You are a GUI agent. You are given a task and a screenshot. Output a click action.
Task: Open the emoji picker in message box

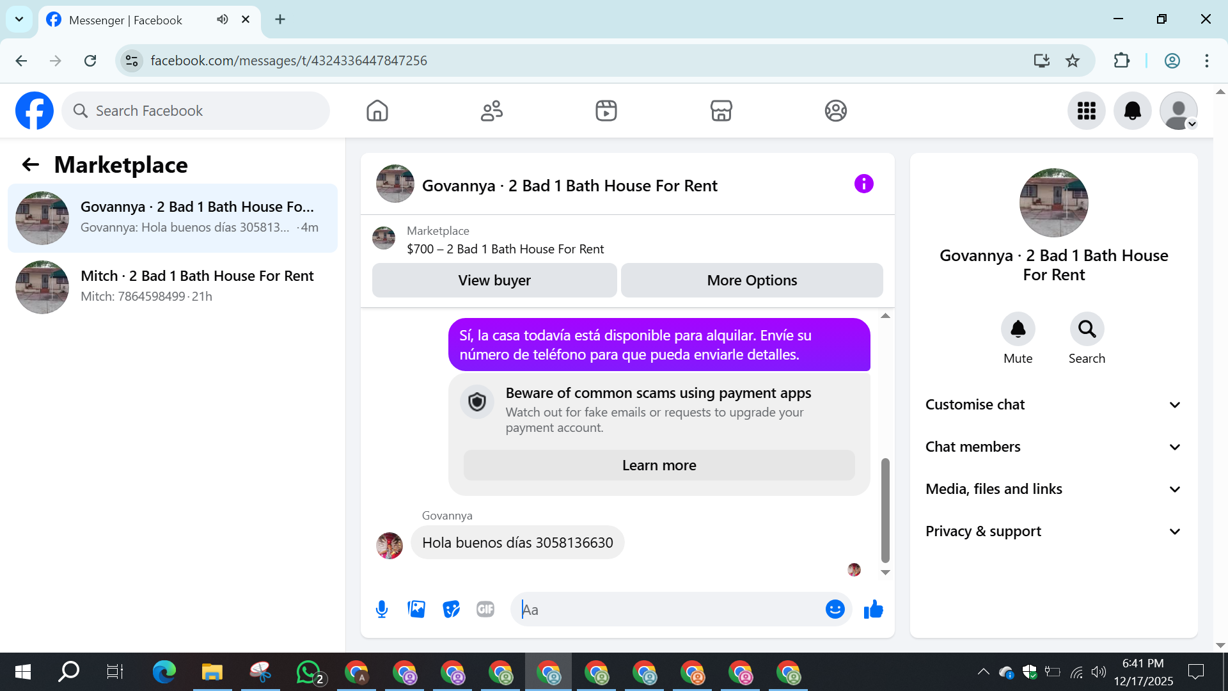click(835, 609)
